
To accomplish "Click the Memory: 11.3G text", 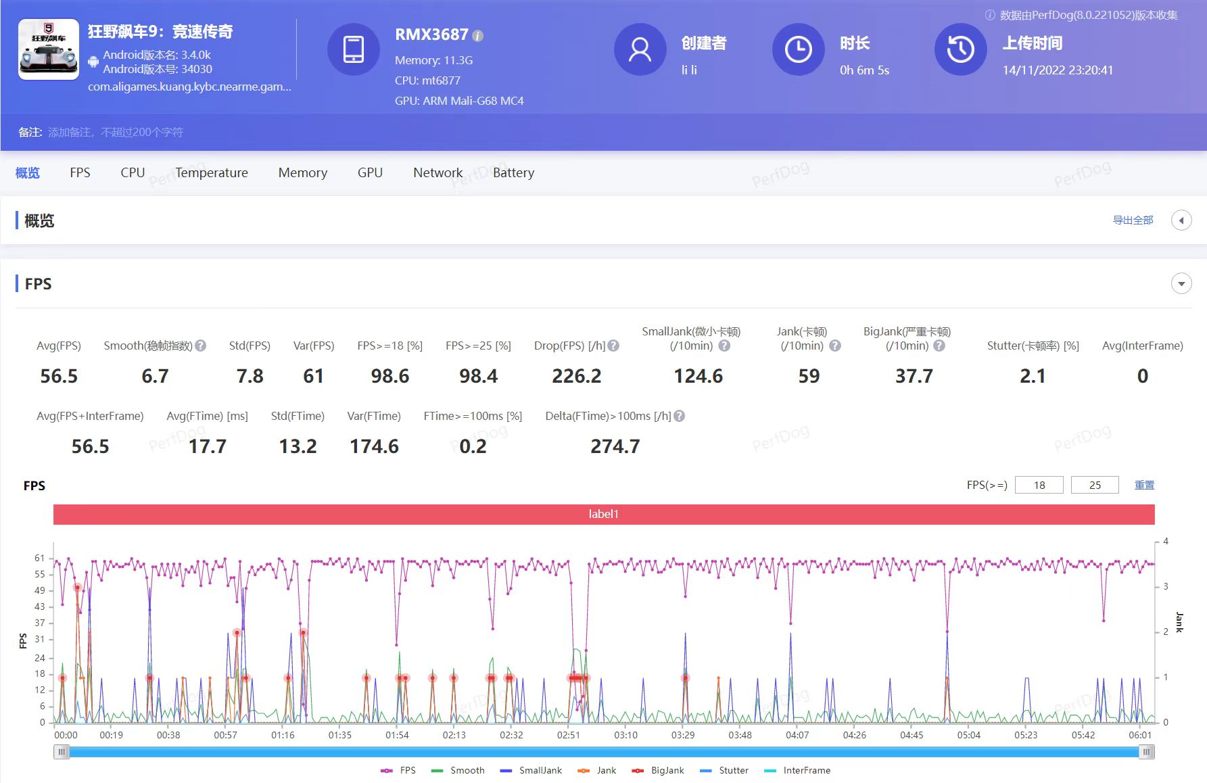I will (x=433, y=60).
